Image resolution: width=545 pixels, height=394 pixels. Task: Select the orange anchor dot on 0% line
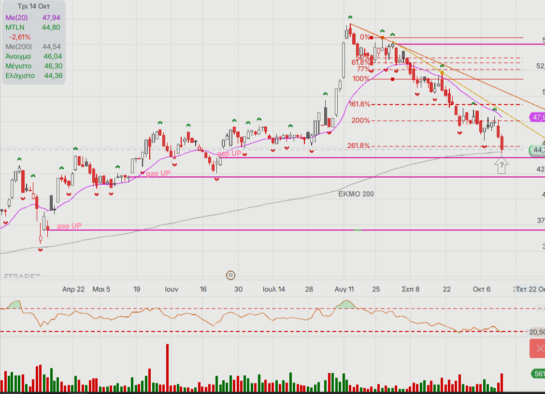(382, 37)
